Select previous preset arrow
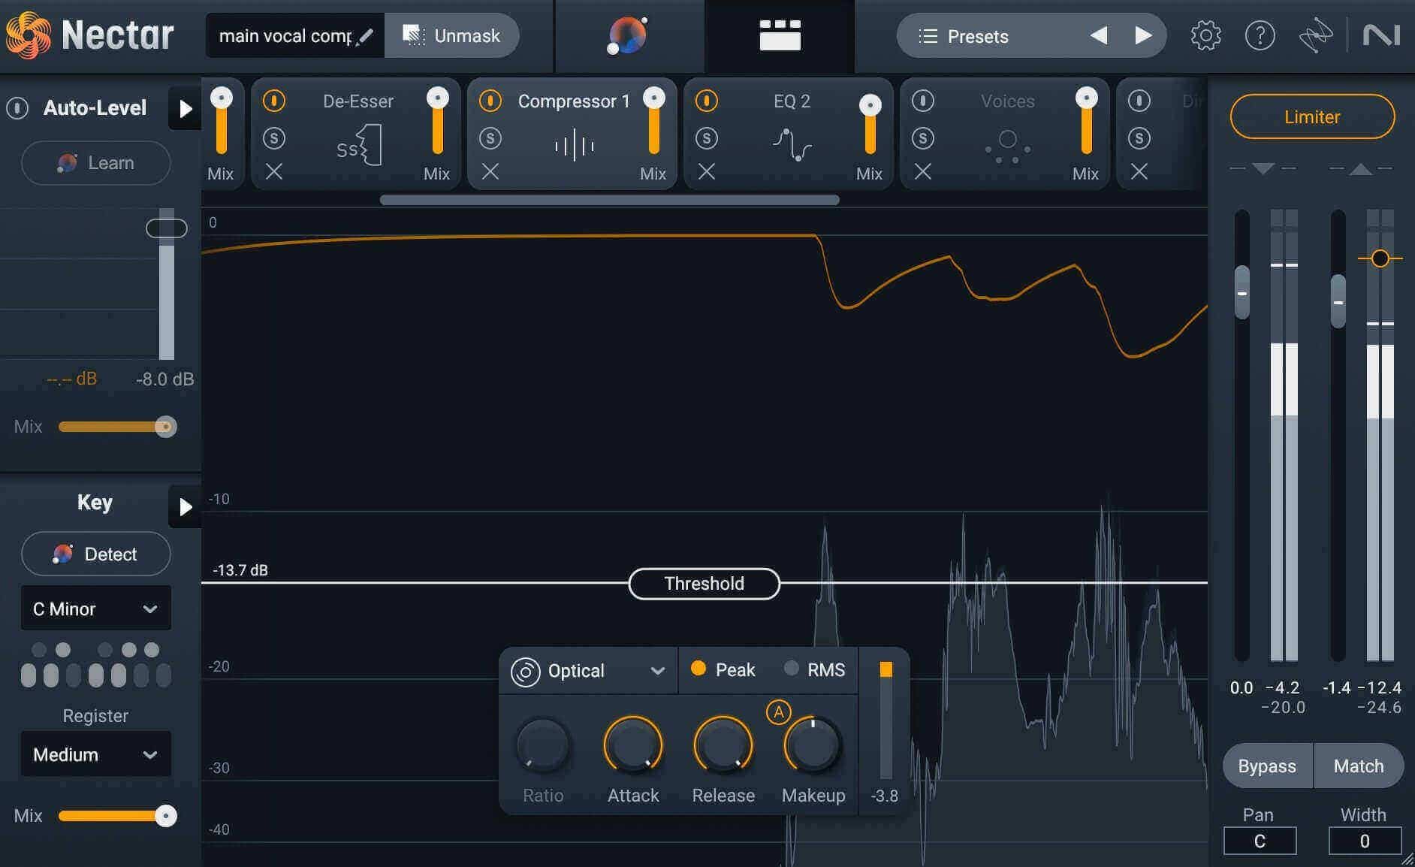This screenshot has height=867, width=1415. click(x=1099, y=35)
